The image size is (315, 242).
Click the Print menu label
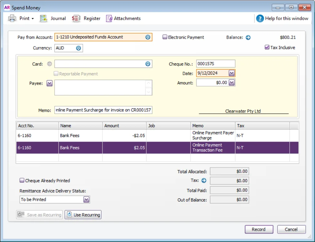coord(24,18)
